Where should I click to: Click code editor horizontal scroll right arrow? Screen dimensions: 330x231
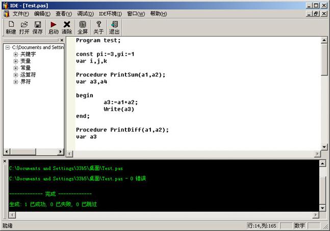pyautogui.click(x=317, y=154)
